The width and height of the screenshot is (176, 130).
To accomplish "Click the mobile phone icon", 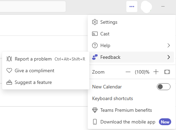I will click(x=95, y=122).
